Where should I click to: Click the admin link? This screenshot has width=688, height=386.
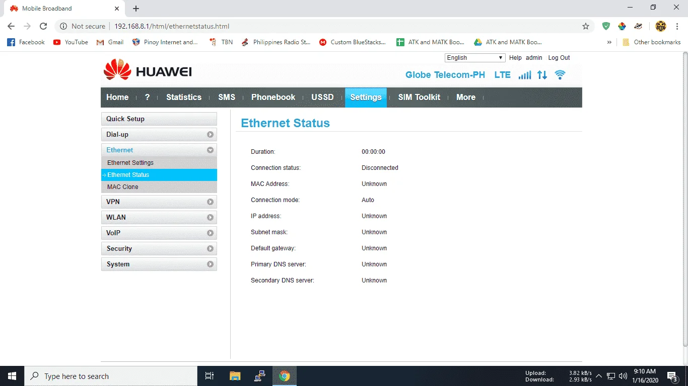(534, 58)
